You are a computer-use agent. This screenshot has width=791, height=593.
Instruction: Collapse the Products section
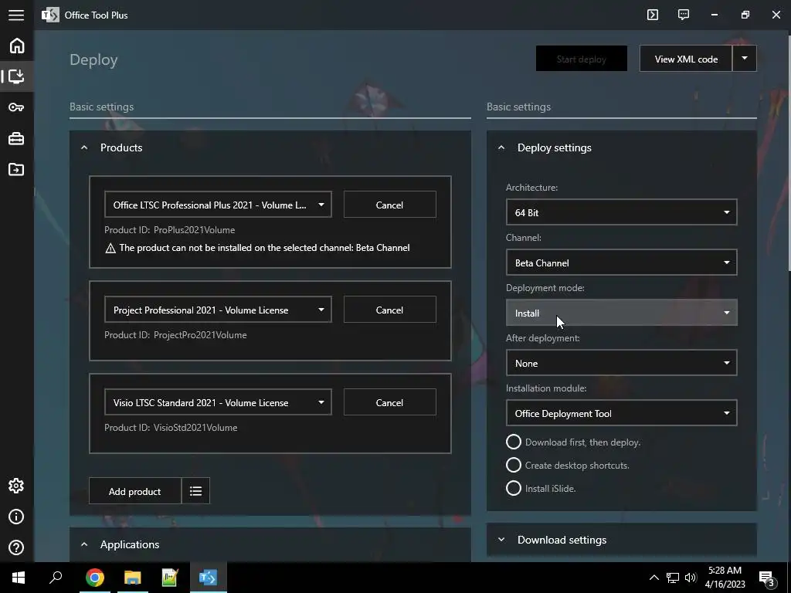click(x=84, y=147)
